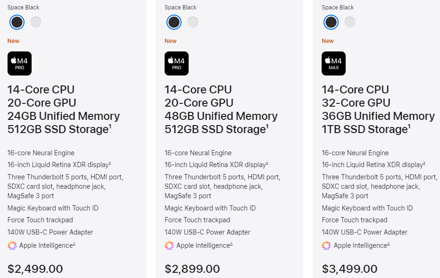Click the M4 Pro chip icon on the 24GB model
The image size is (440, 278).
19,63
